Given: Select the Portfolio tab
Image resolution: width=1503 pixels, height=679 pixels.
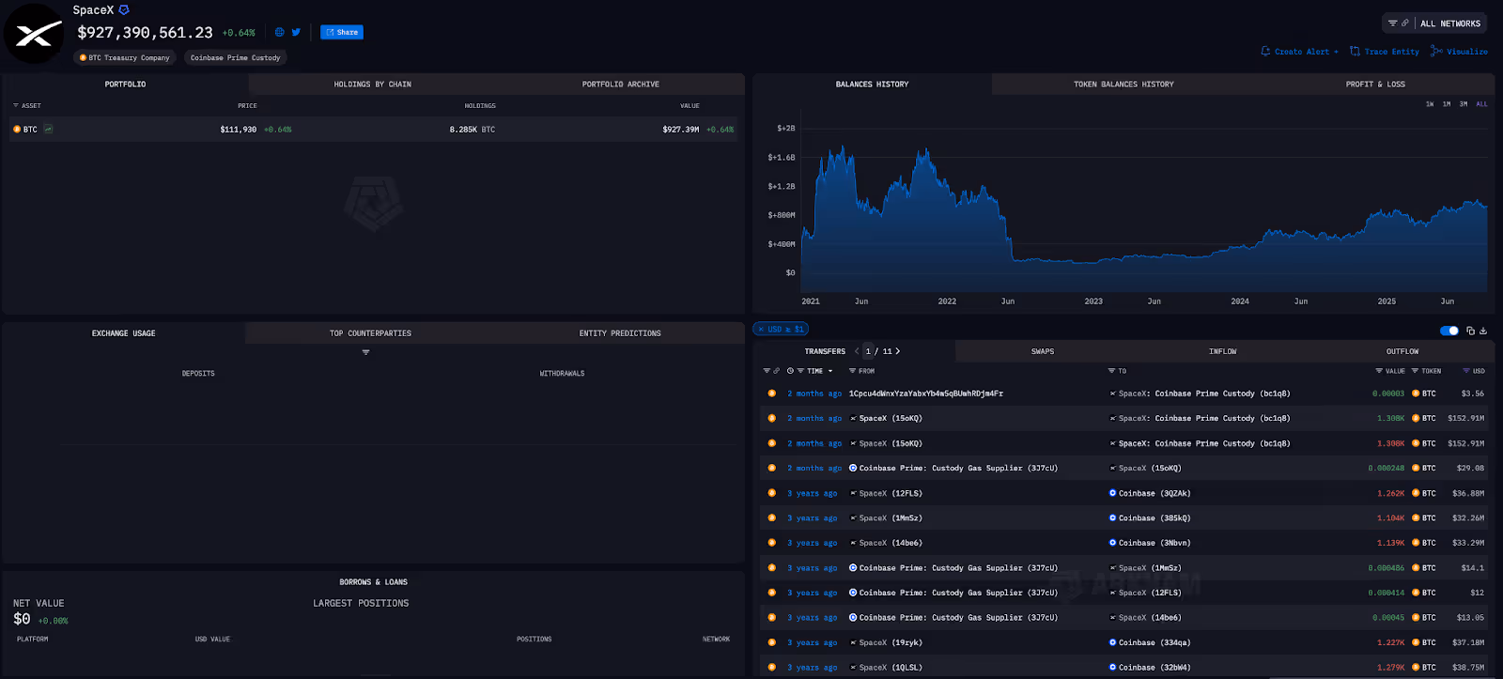Looking at the screenshot, I should (125, 85).
